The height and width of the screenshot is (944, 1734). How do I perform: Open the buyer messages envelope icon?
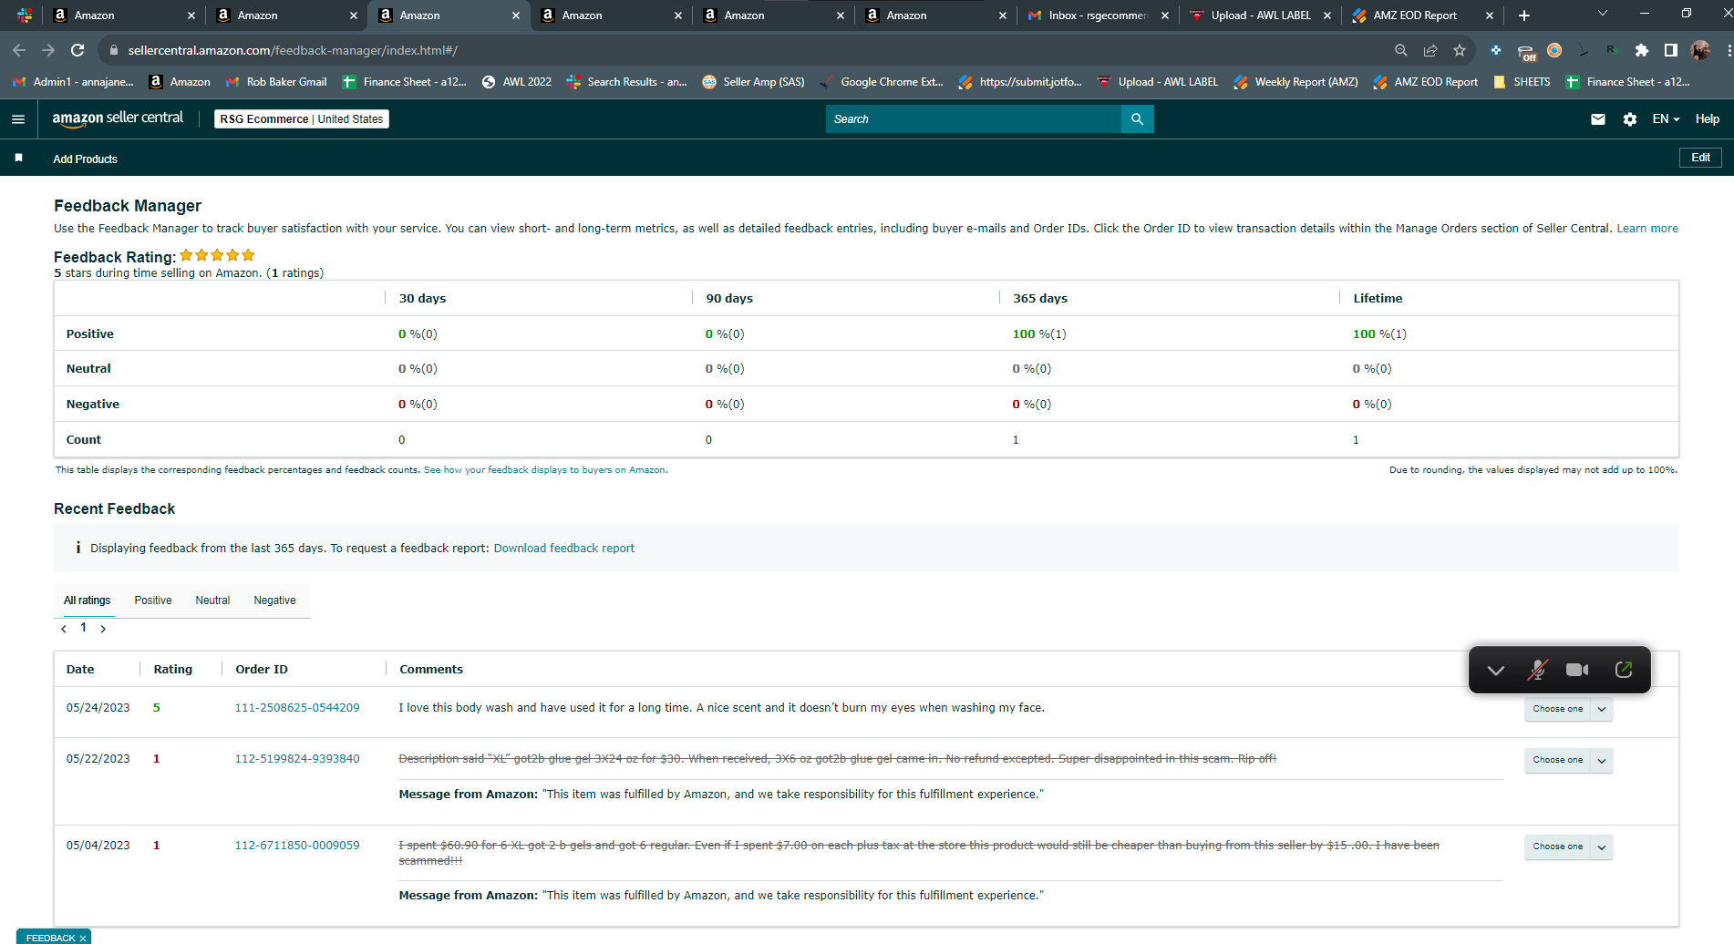tap(1598, 119)
